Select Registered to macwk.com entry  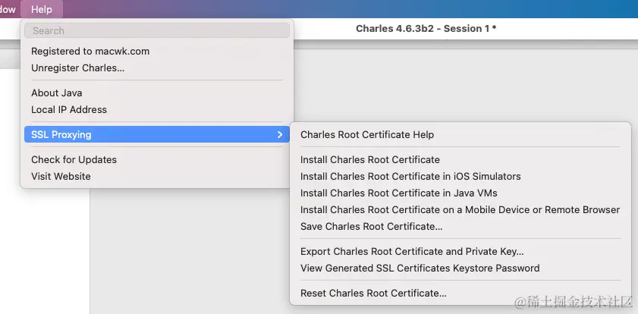(90, 52)
